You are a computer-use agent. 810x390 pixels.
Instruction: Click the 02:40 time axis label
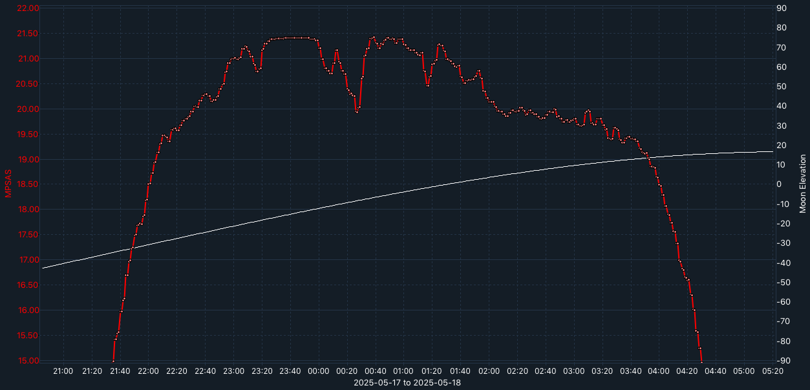pos(546,371)
